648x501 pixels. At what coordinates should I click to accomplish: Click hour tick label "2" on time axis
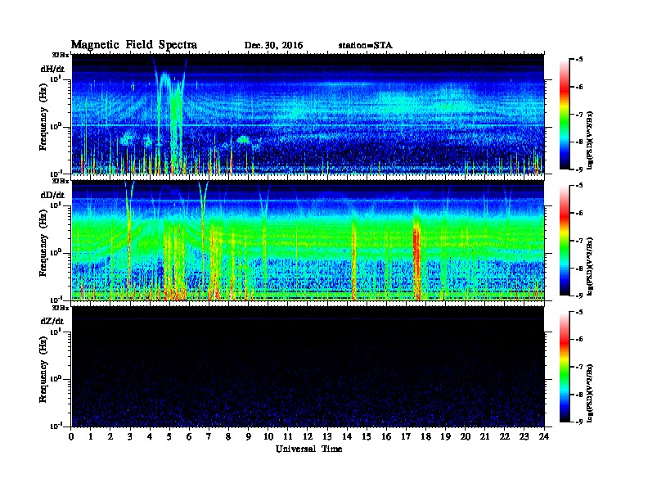110,437
